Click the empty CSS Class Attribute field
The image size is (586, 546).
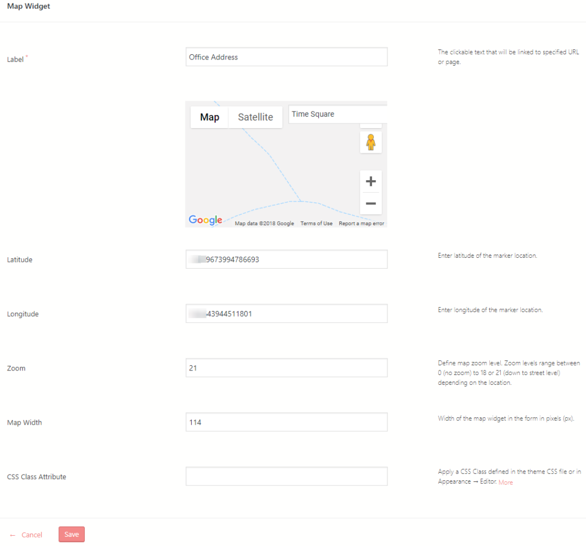pyautogui.click(x=286, y=476)
